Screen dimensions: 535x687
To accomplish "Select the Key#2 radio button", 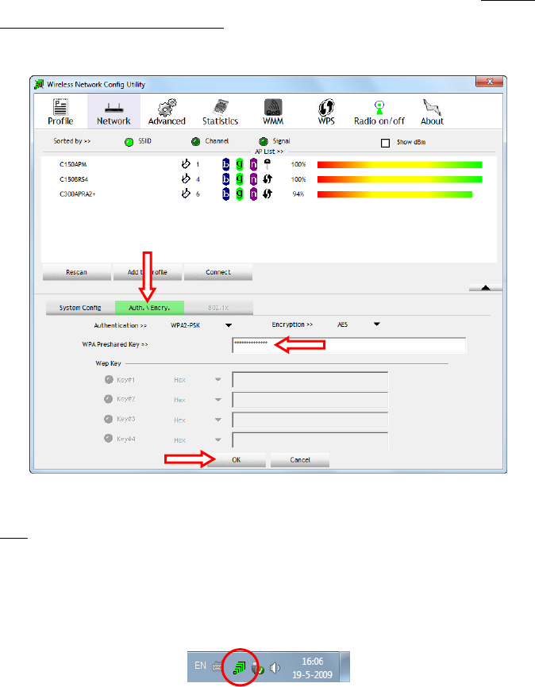I will pyautogui.click(x=108, y=399).
